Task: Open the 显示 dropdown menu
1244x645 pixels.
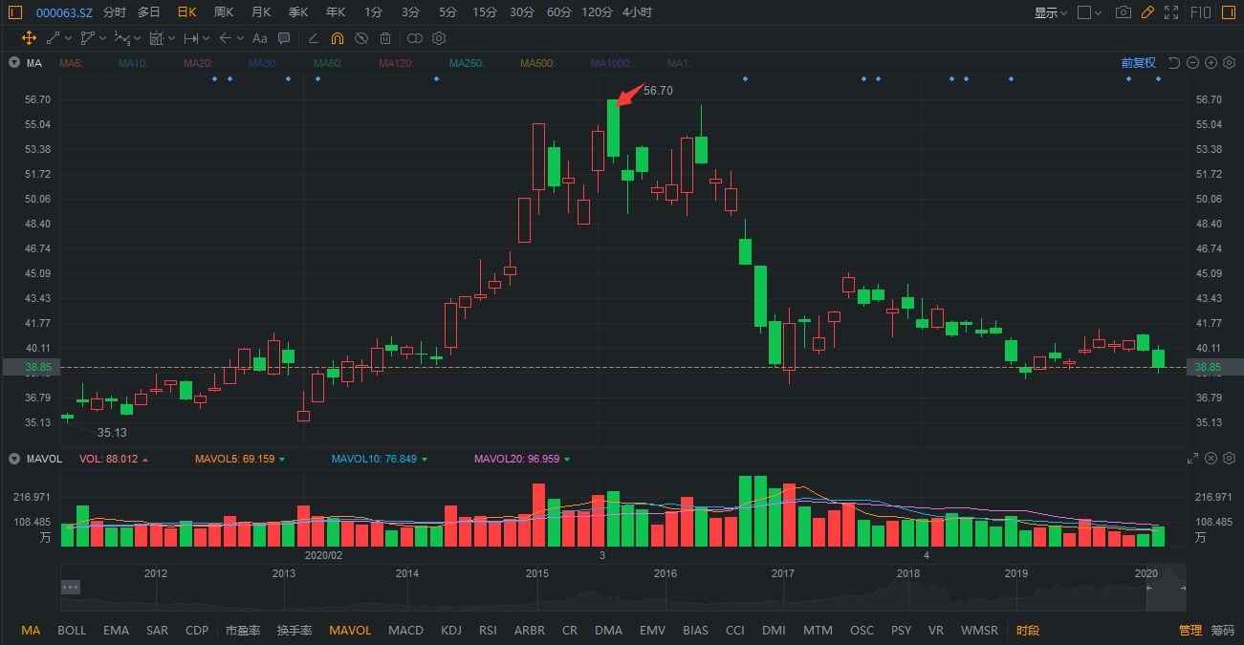Action: point(1051,12)
